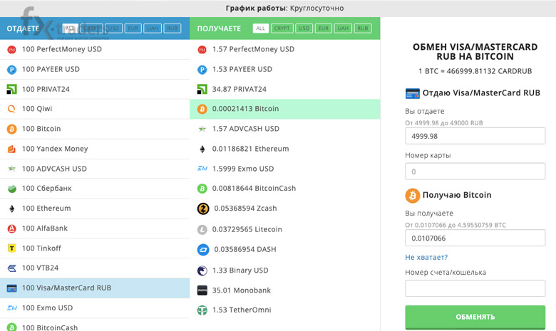
Task: Click the ADVCASH icon next to 100 ADVCASH USD
Action: pos(11,169)
